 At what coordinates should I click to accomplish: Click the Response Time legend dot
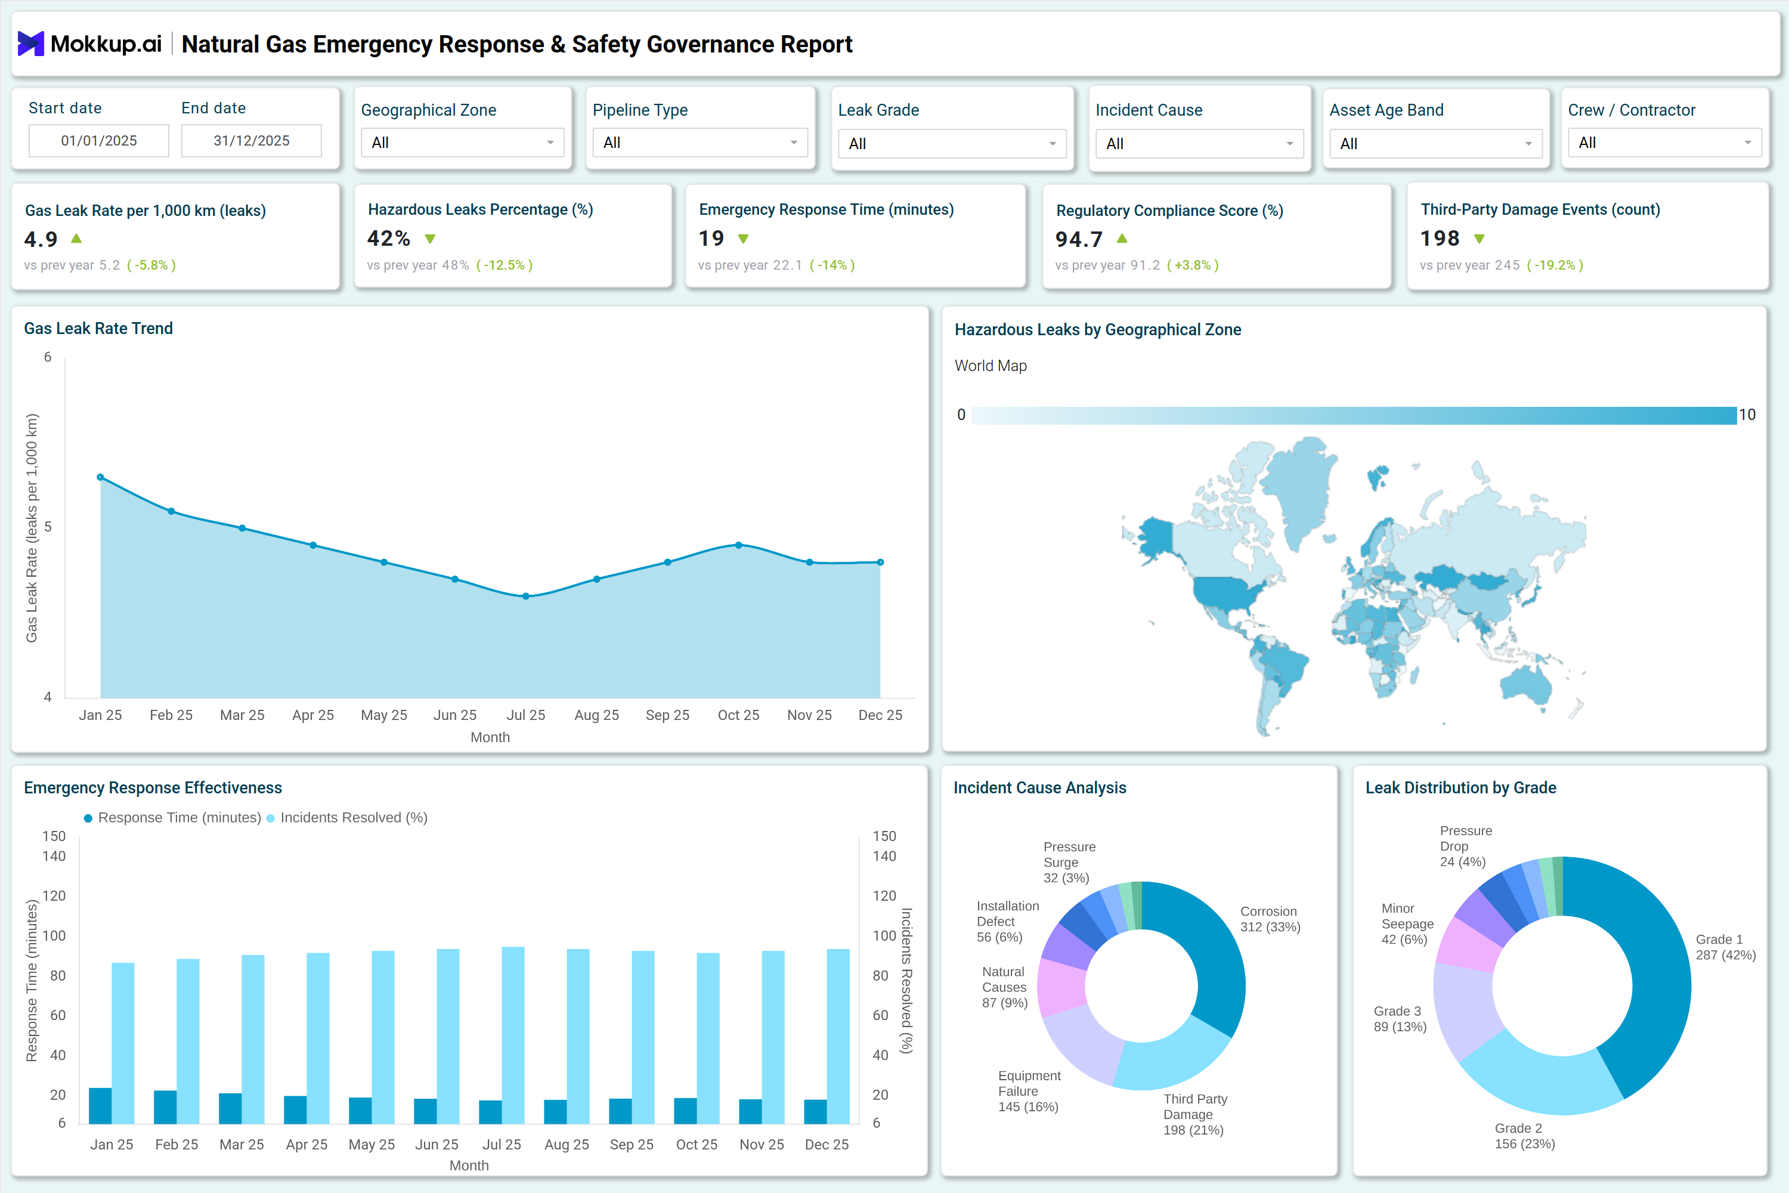[88, 818]
